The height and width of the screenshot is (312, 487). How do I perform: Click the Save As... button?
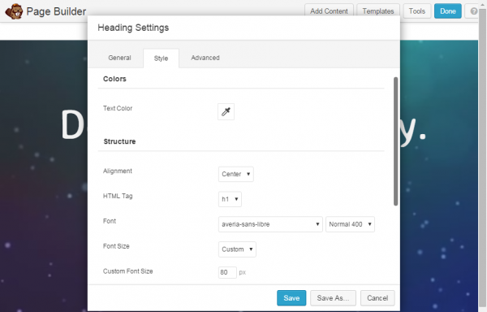click(x=333, y=298)
